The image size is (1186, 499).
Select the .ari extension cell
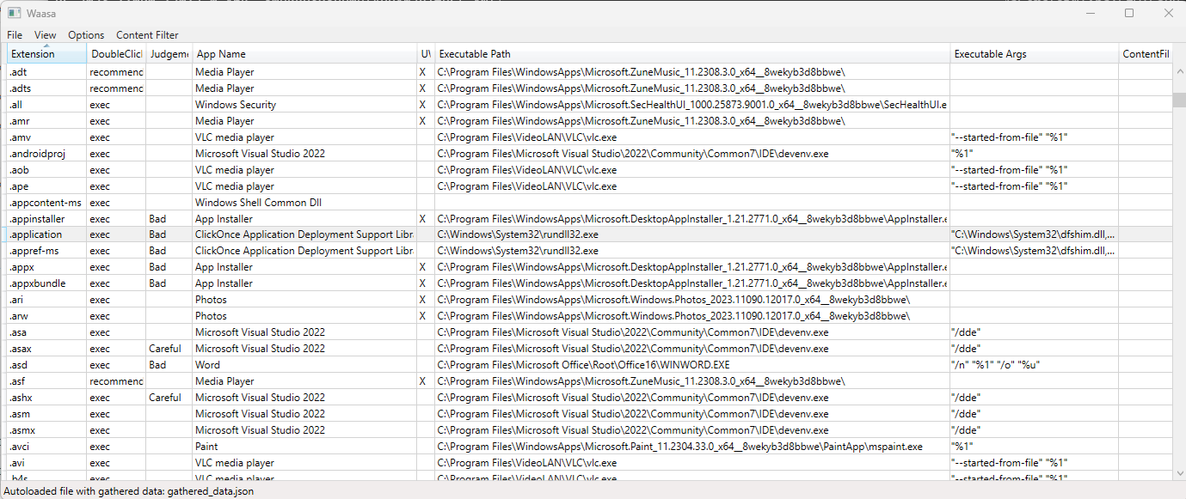46,300
